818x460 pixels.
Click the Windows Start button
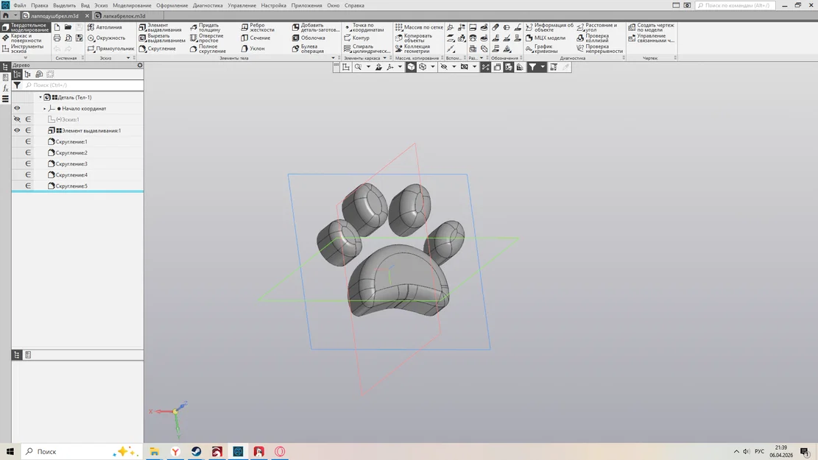(x=10, y=452)
